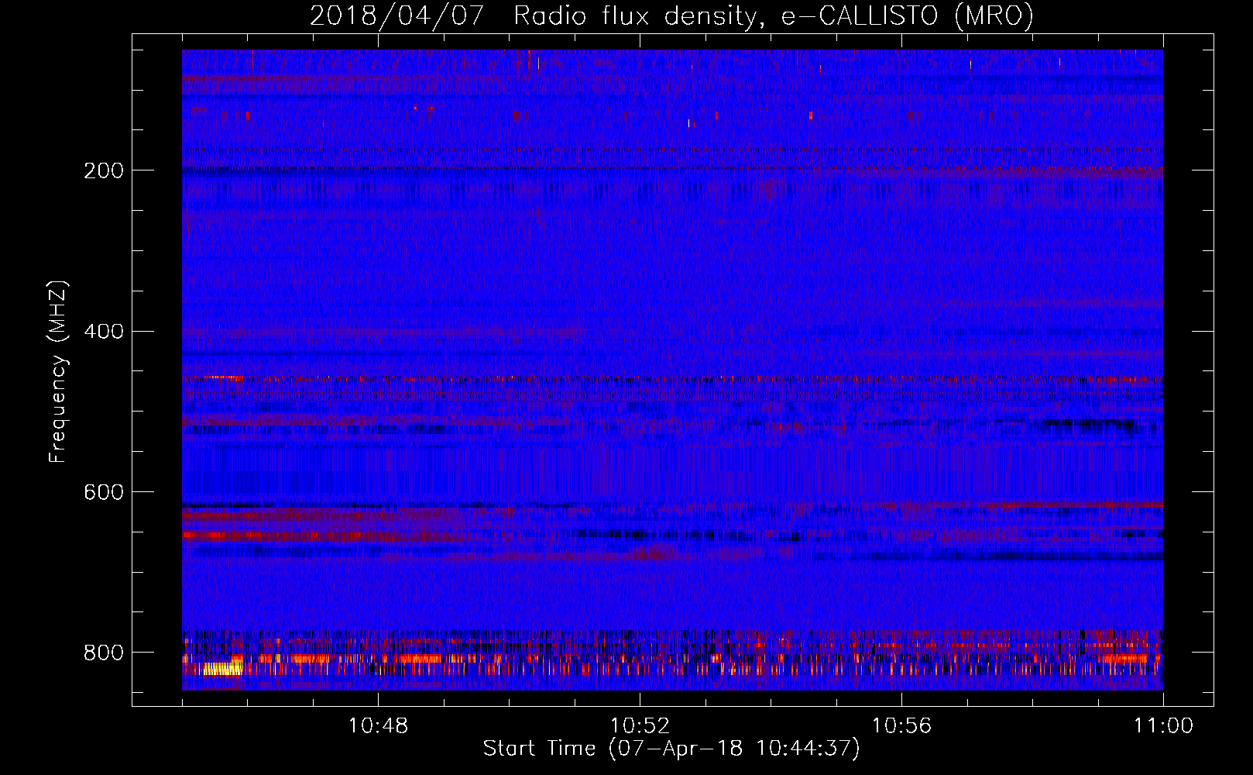The image size is (1253, 775).
Task: Click the 10:52 time tick label
Action: click(x=640, y=726)
